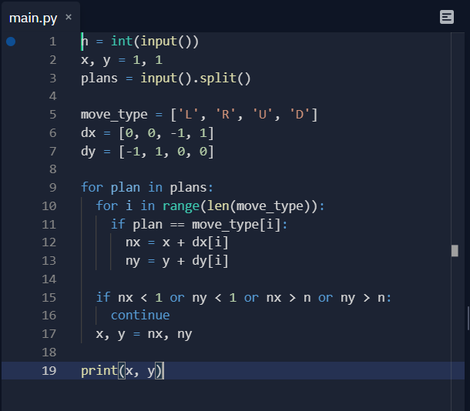Click 'dy' variable on line 7
This screenshot has height=411, width=470.
pyautogui.click(x=89, y=151)
